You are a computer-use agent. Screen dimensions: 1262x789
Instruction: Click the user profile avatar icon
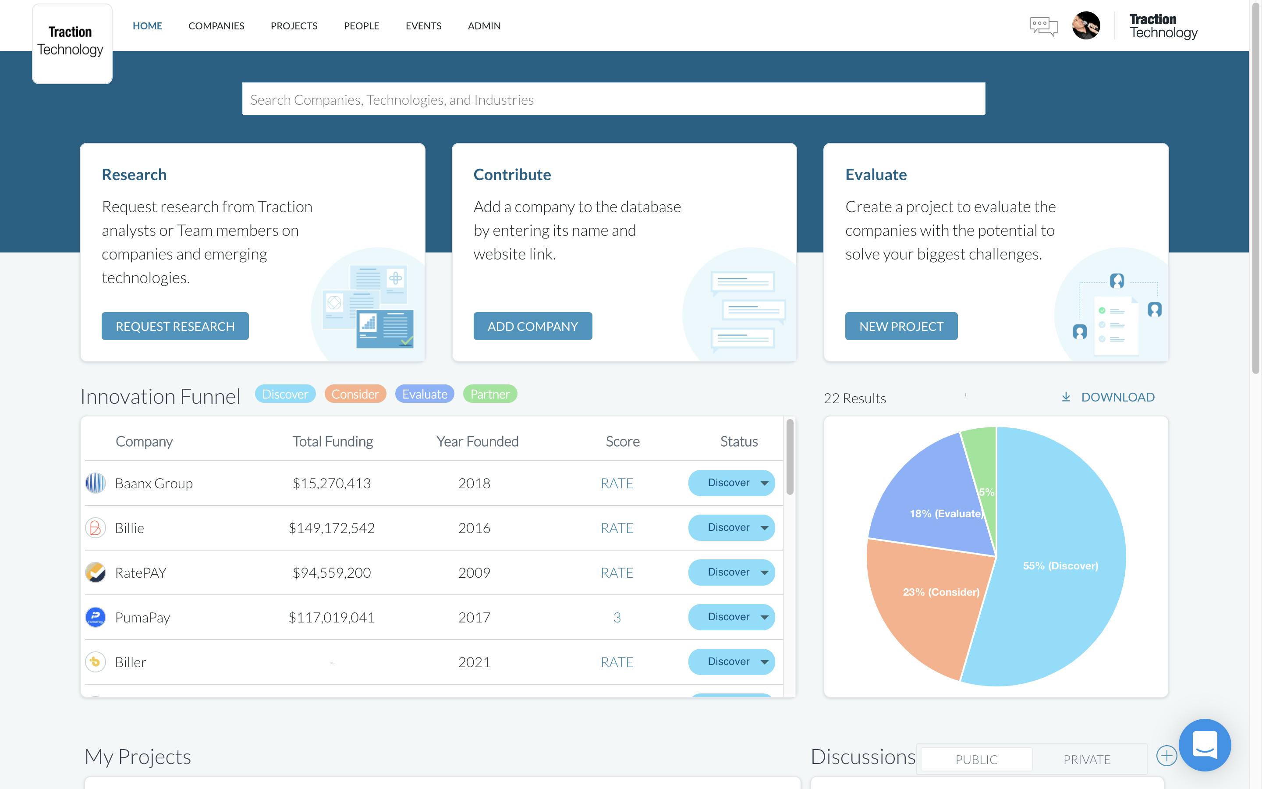[1087, 25]
